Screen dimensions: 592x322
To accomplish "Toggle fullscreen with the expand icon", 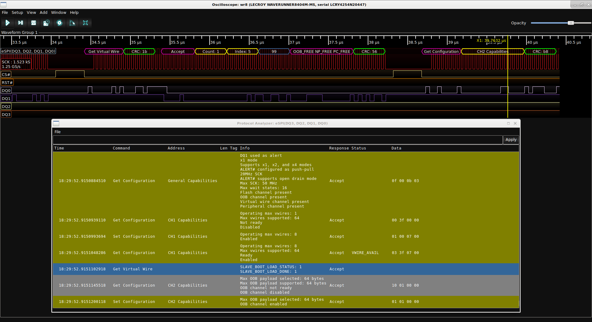I will (x=85, y=23).
